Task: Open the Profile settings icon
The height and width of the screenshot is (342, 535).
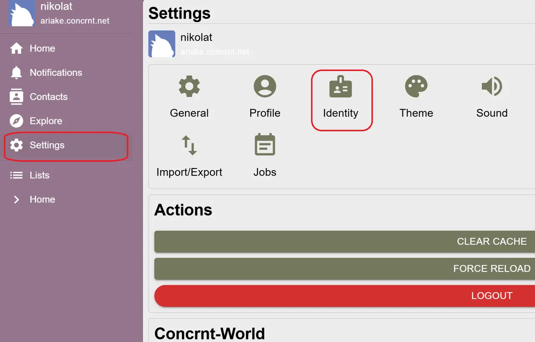Action: pyautogui.click(x=265, y=87)
